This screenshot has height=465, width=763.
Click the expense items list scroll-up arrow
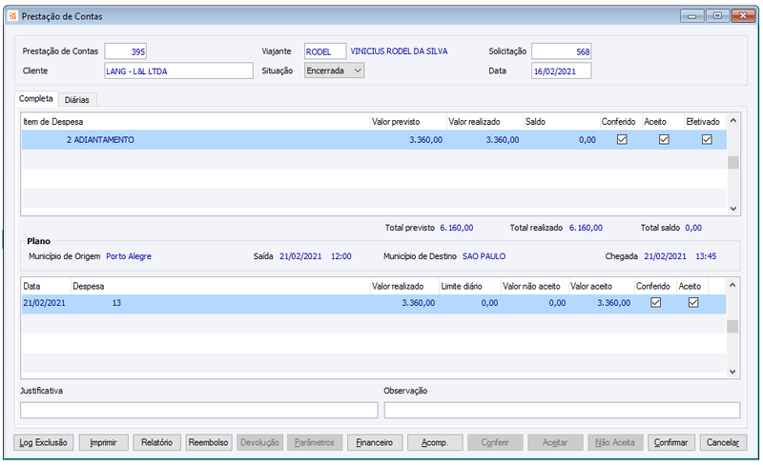pyautogui.click(x=732, y=120)
